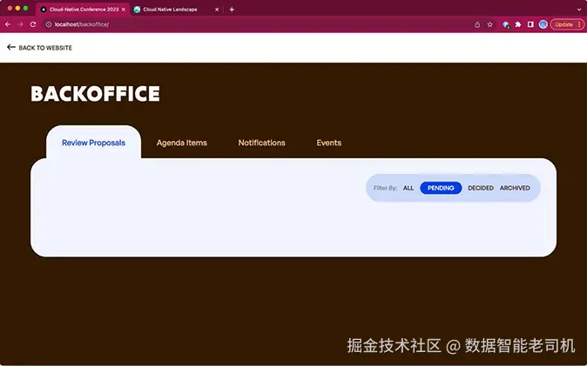The image size is (587, 366).
Task: Expand the tab search chevron
Action: coord(579,10)
